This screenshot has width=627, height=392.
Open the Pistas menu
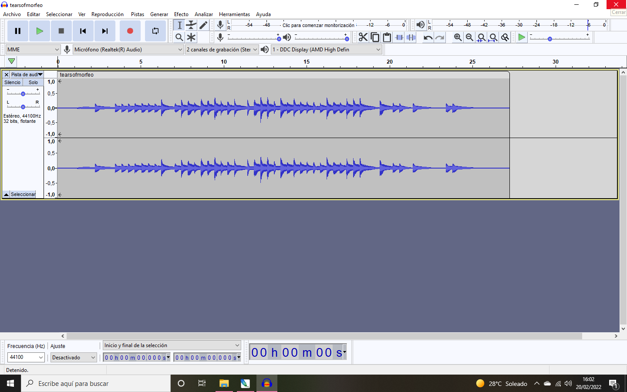pos(138,14)
